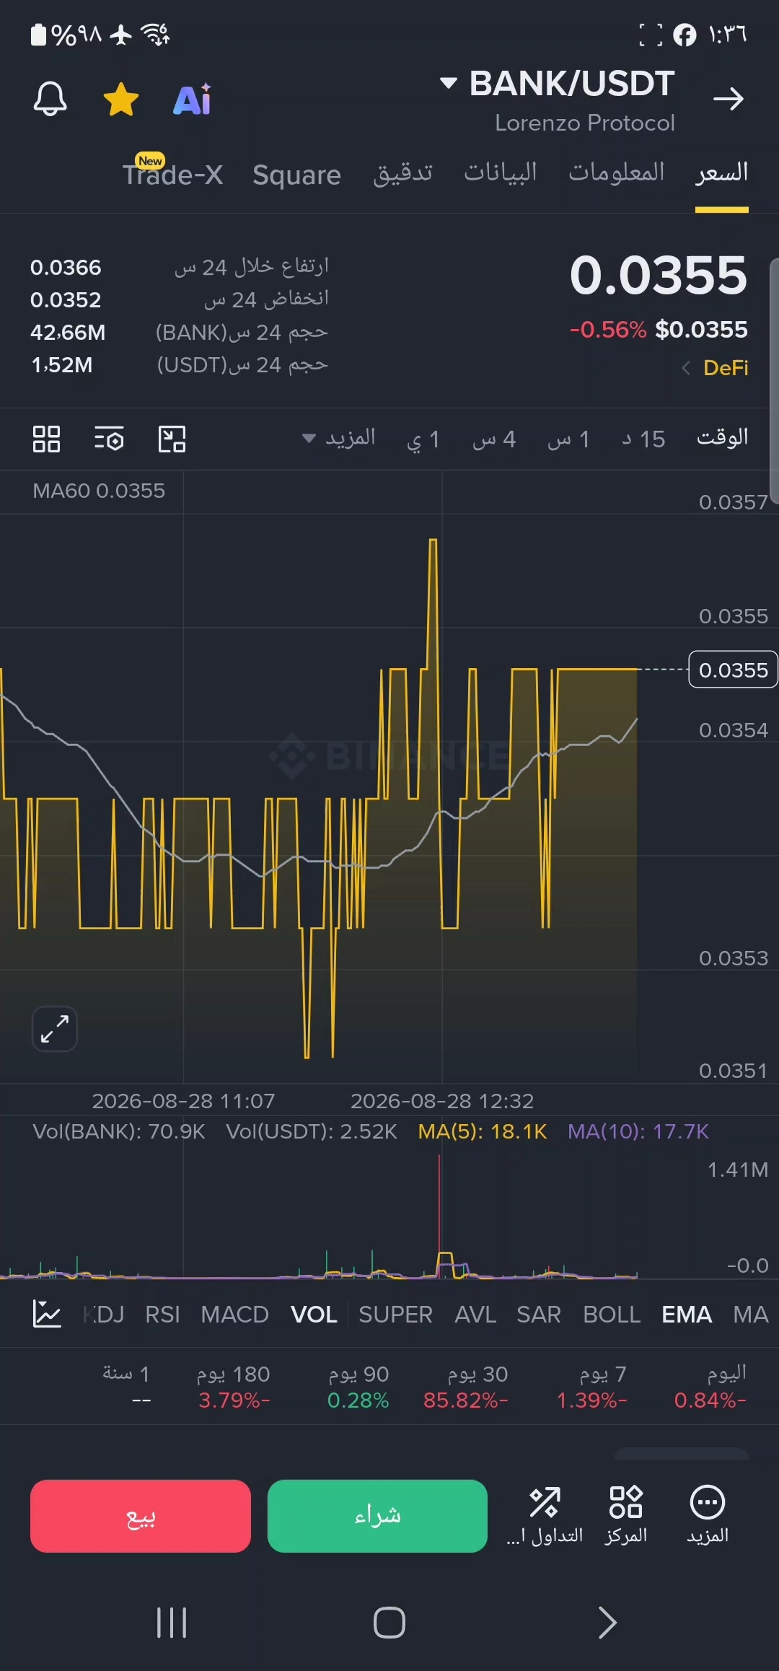Tap the red بيع sell button

pos(141,1516)
